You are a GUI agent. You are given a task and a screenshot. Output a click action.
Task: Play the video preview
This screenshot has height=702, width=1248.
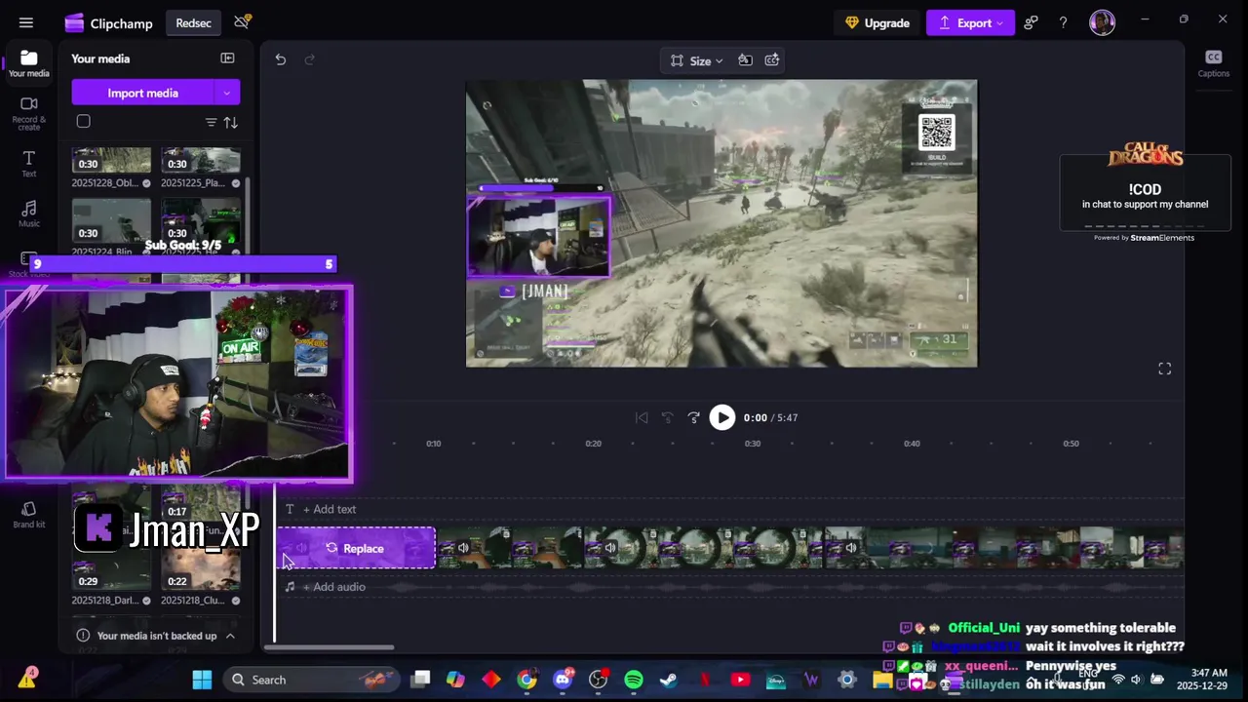click(x=721, y=417)
